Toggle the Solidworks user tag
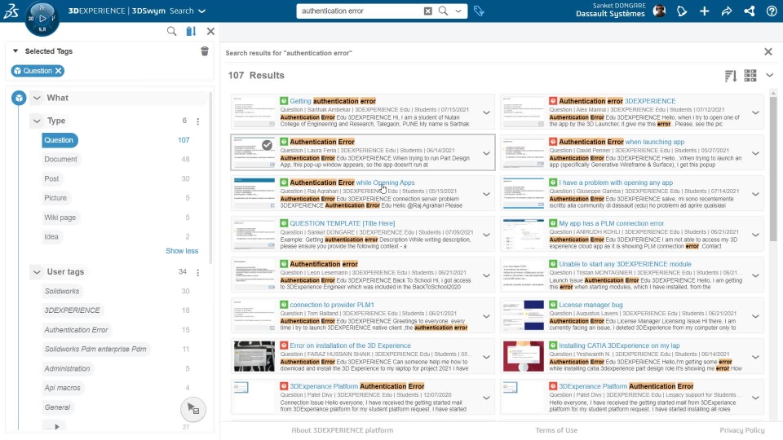The width and height of the screenshot is (783, 440). [x=62, y=292]
